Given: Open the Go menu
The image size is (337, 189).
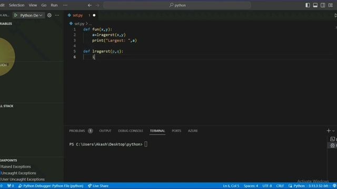Looking at the screenshot, I should click(44, 5).
